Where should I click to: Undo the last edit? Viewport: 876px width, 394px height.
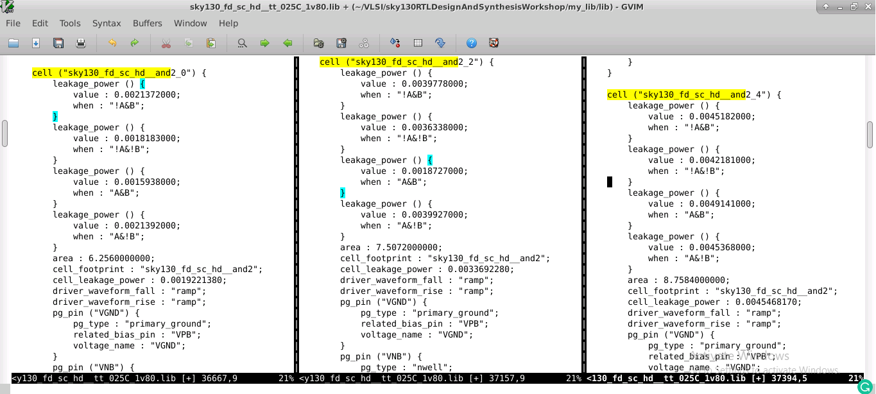point(112,43)
